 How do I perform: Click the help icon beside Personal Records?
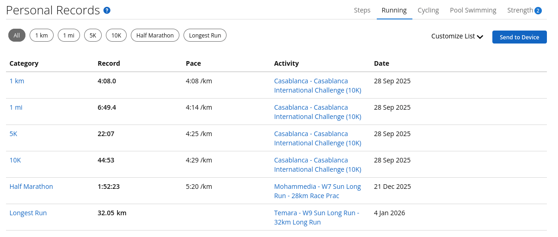107,10
